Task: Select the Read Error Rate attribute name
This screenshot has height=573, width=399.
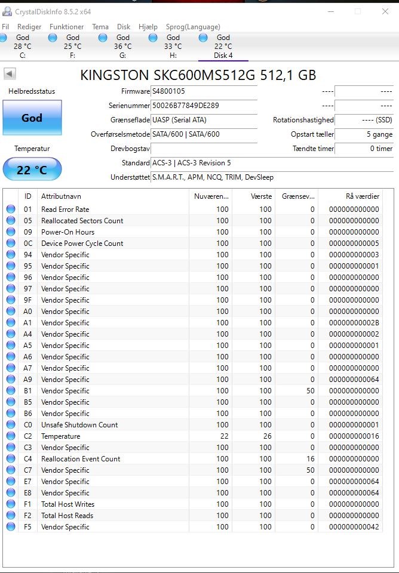Action: tap(65, 210)
